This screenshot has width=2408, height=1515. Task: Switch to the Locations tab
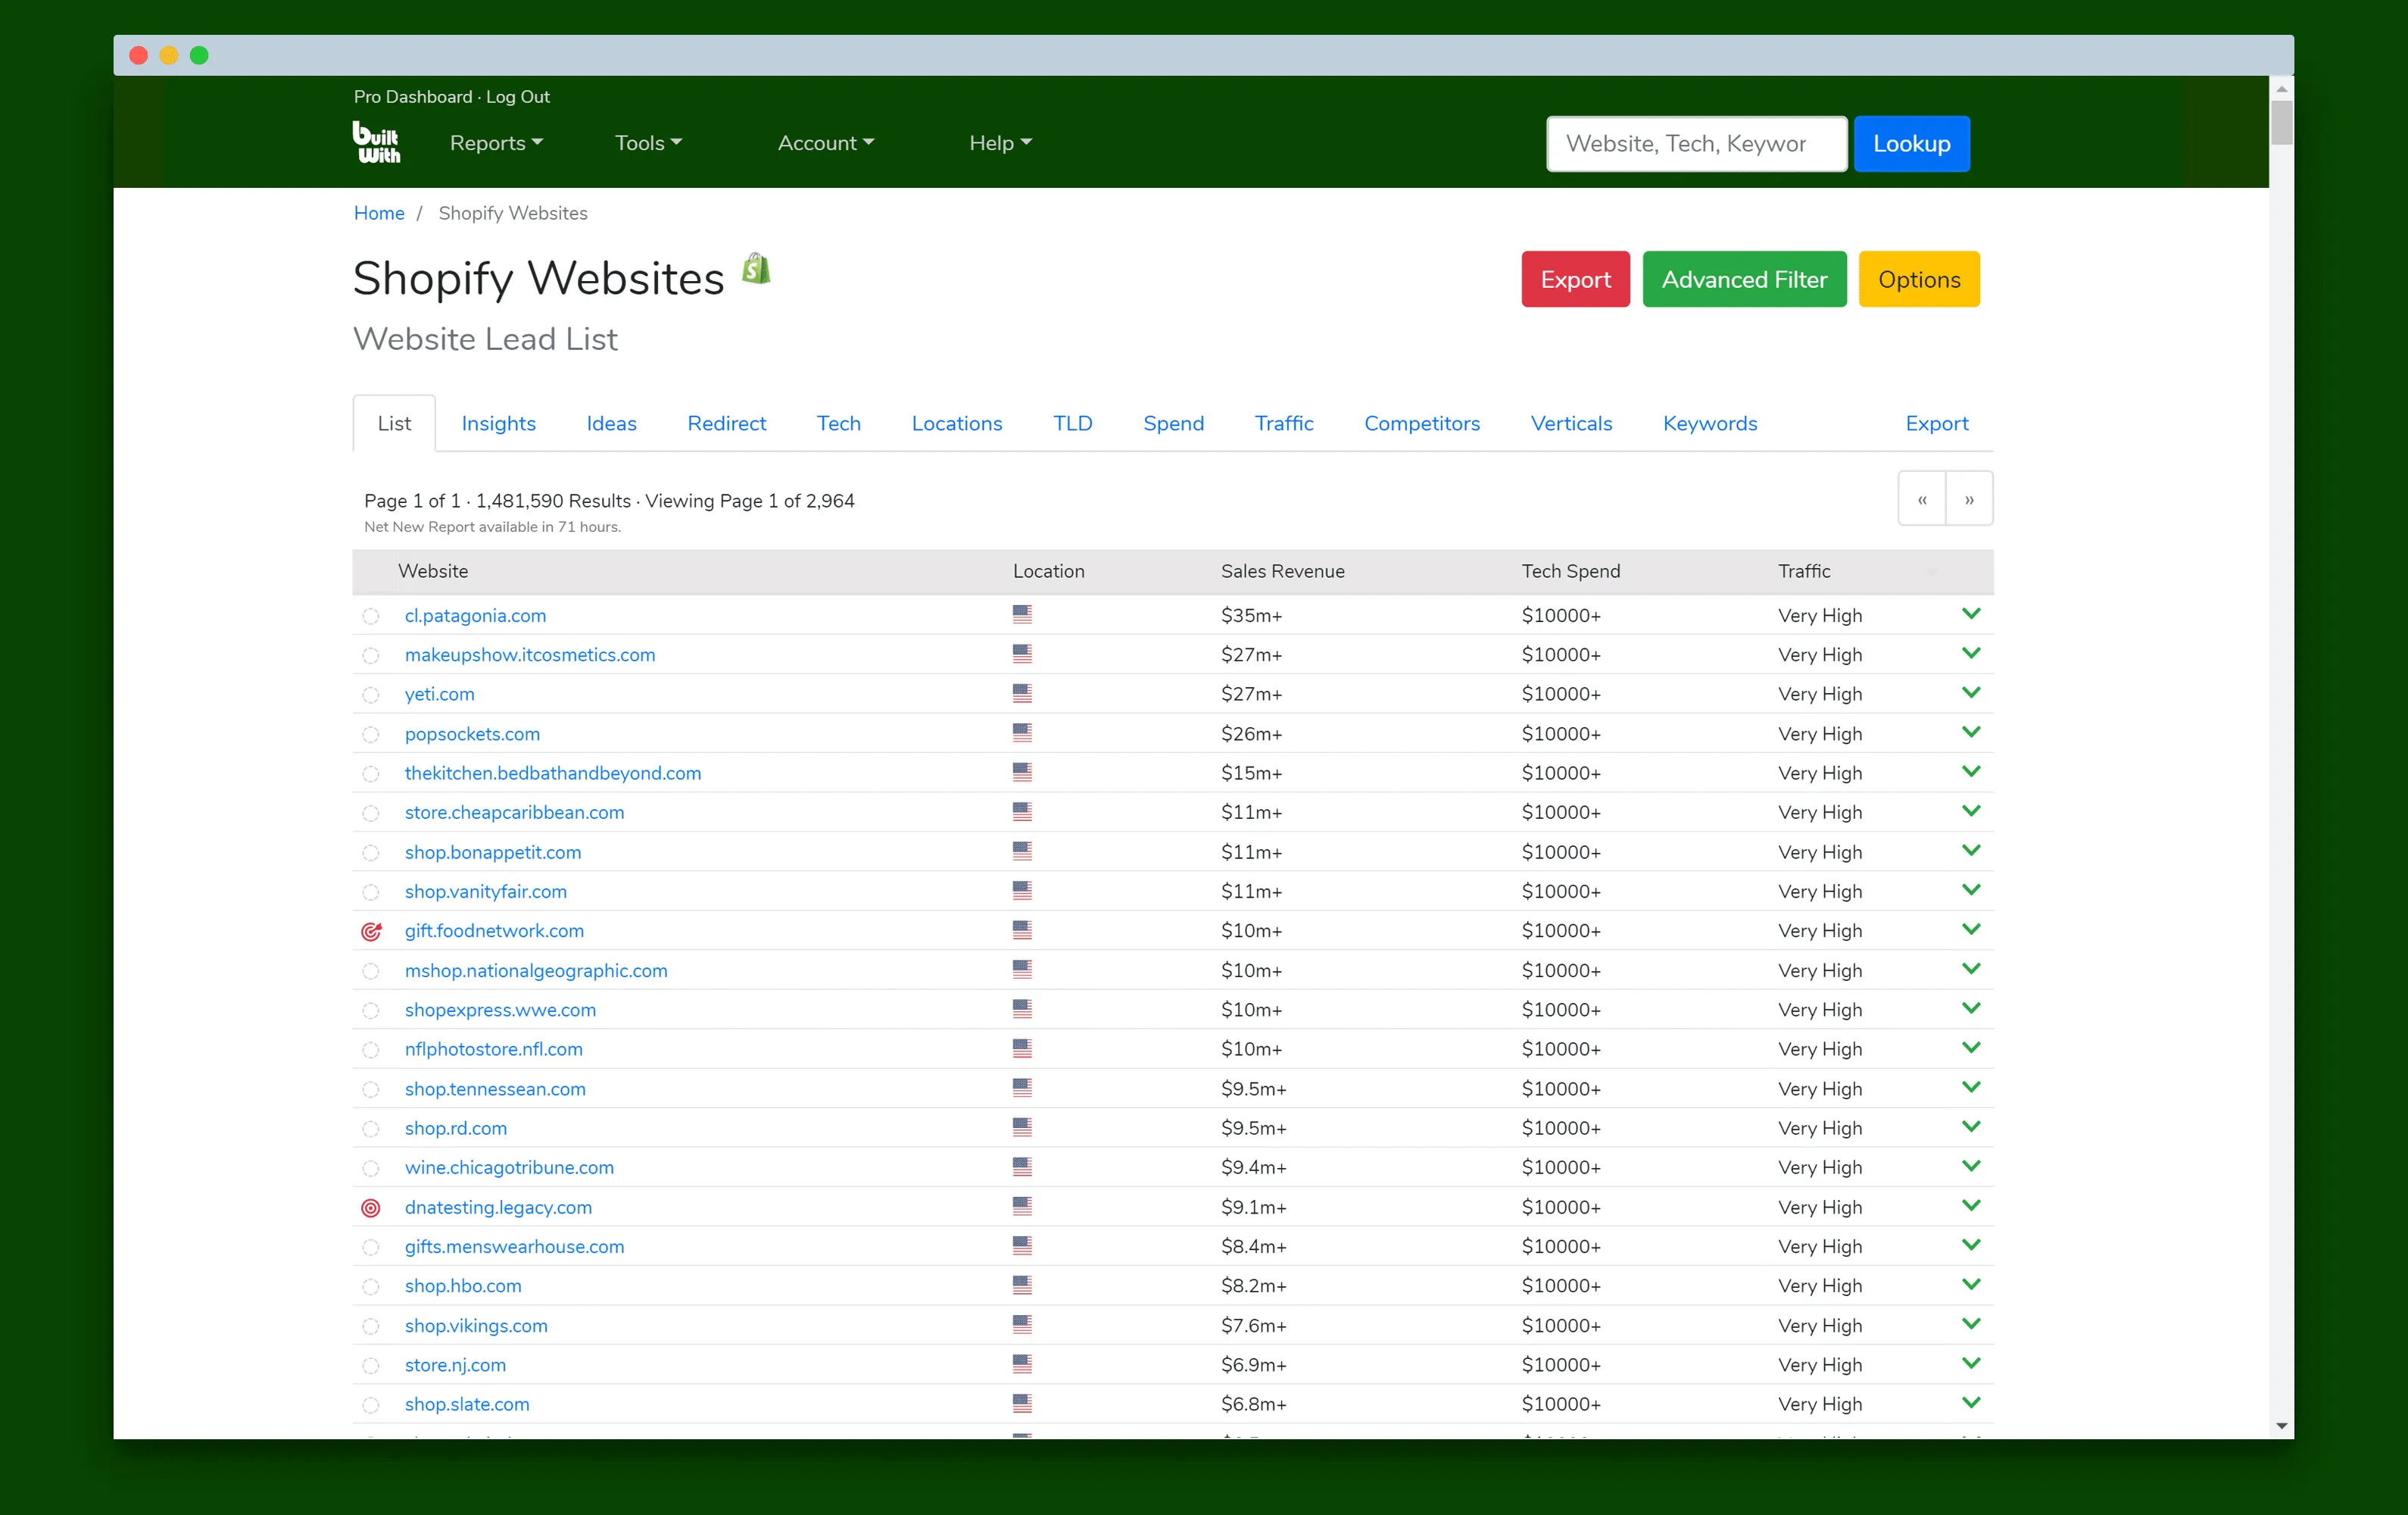pyautogui.click(x=956, y=423)
